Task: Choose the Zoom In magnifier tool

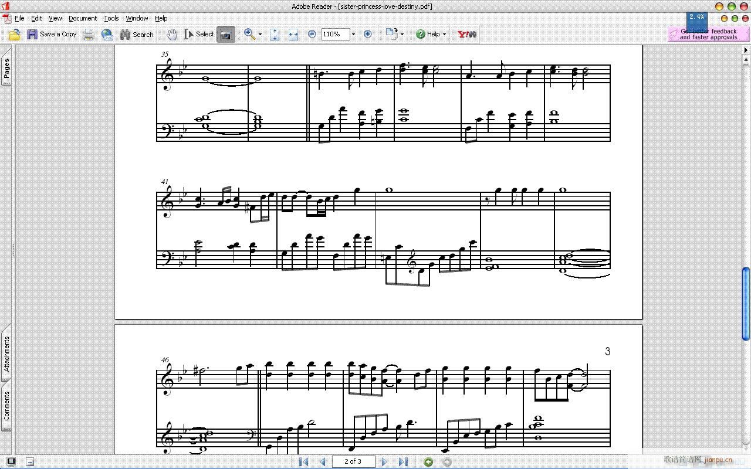Action: coord(249,35)
